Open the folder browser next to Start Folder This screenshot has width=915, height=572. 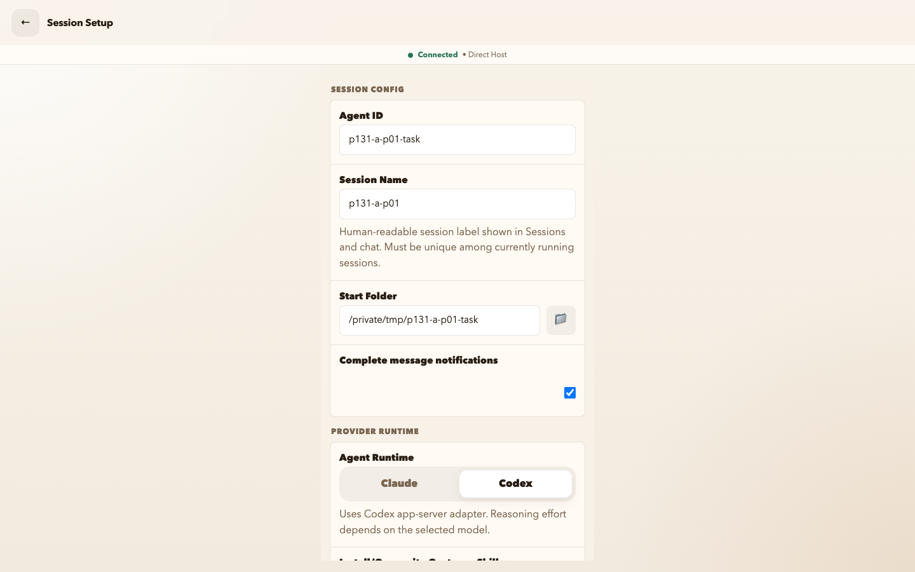click(560, 320)
